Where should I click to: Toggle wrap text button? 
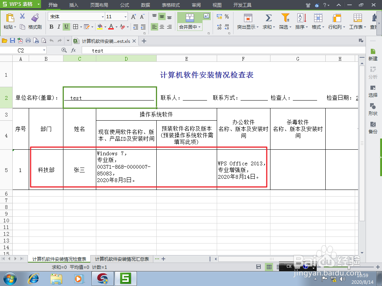click(x=206, y=16)
